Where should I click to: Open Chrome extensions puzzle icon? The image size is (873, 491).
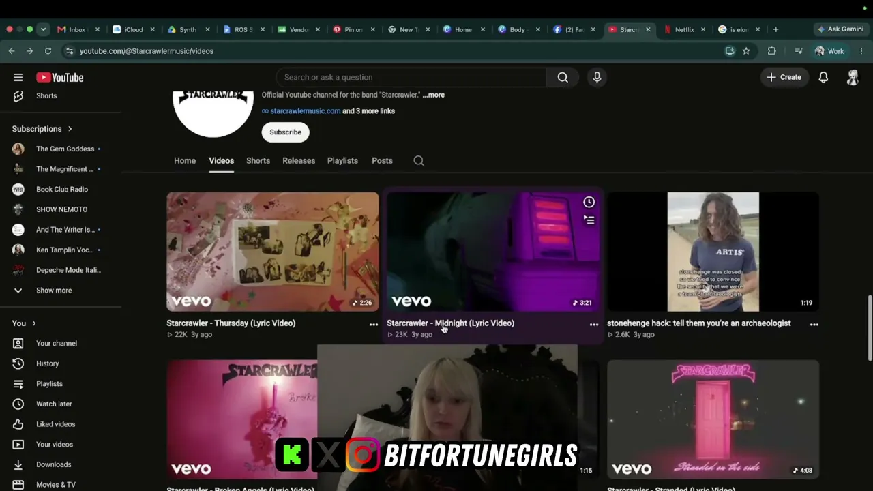point(771,51)
